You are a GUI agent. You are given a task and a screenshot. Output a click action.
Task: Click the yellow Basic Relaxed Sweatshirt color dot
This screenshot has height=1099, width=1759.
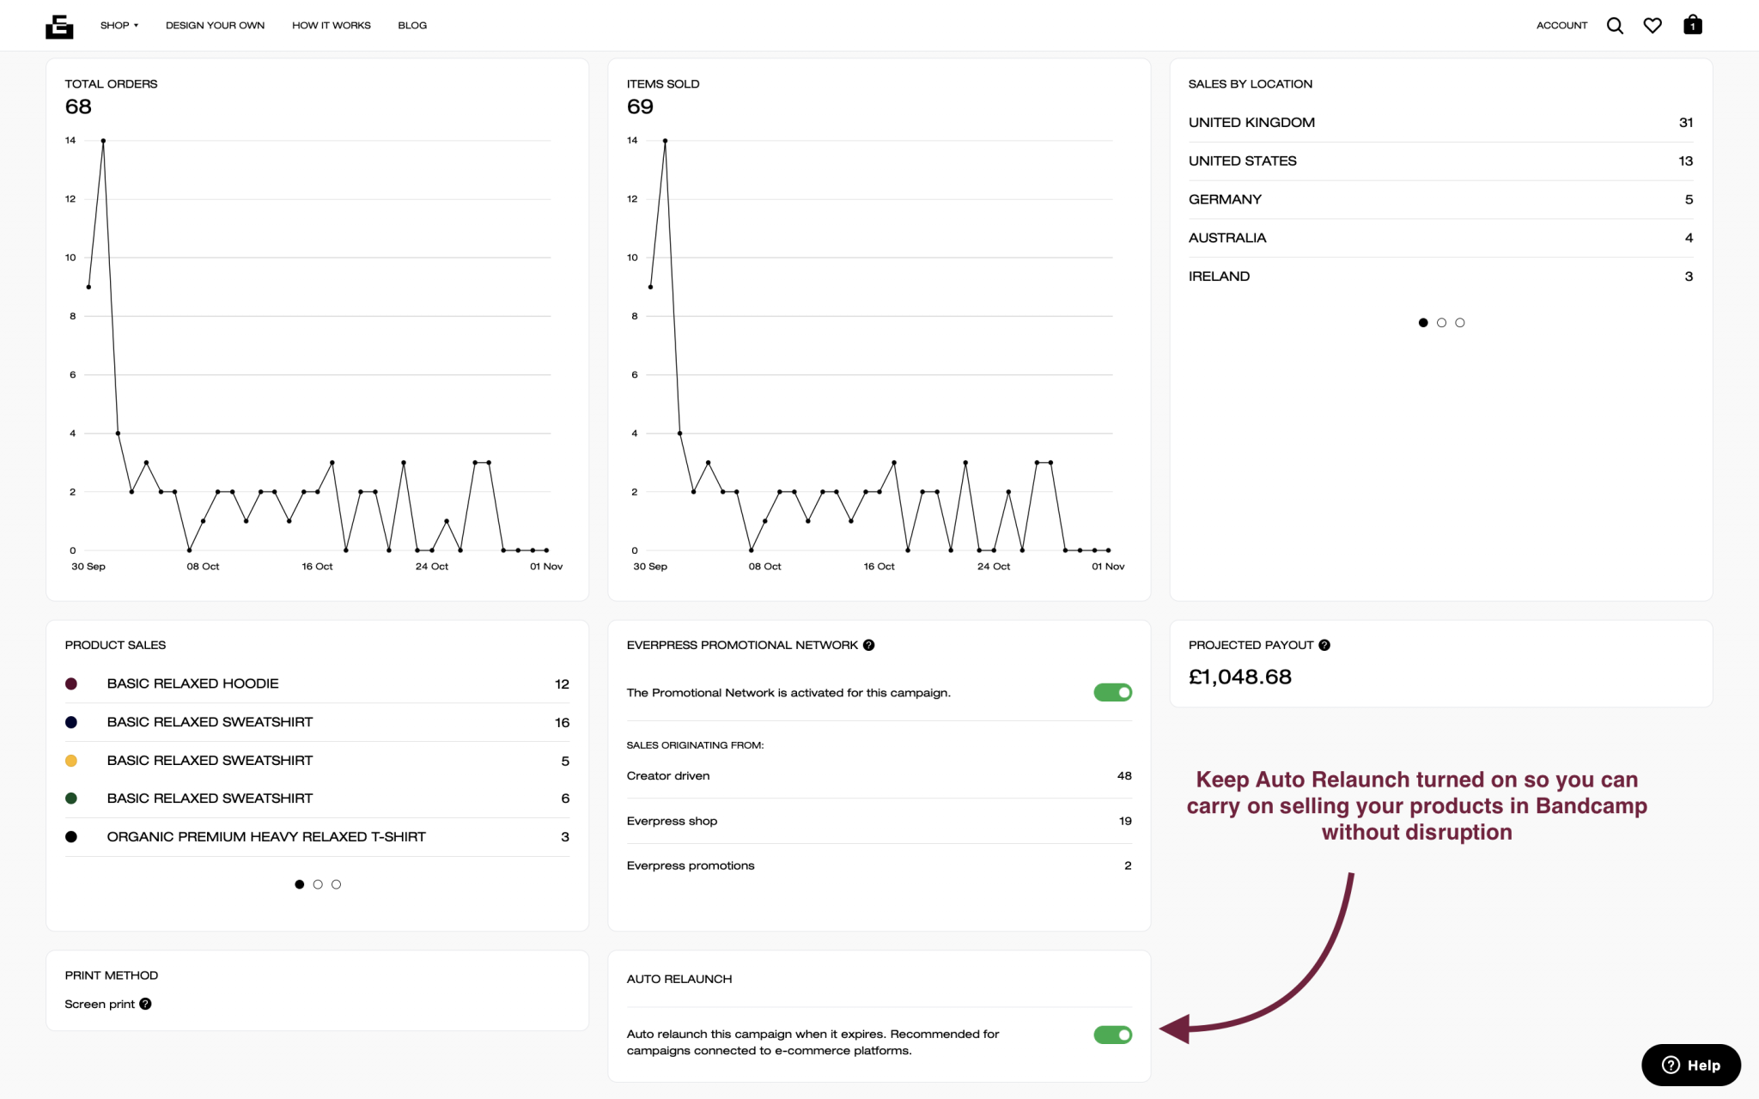(x=71, y=761)
